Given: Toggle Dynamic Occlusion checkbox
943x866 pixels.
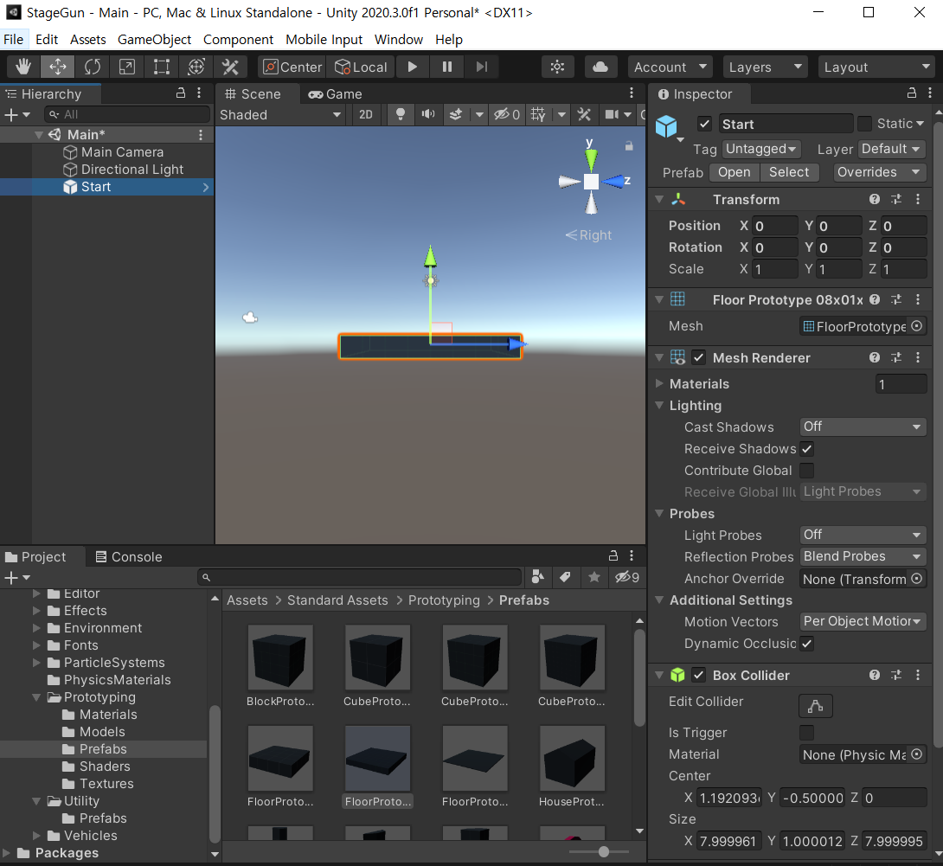Looking at the screenshot, I should [807, 644].
